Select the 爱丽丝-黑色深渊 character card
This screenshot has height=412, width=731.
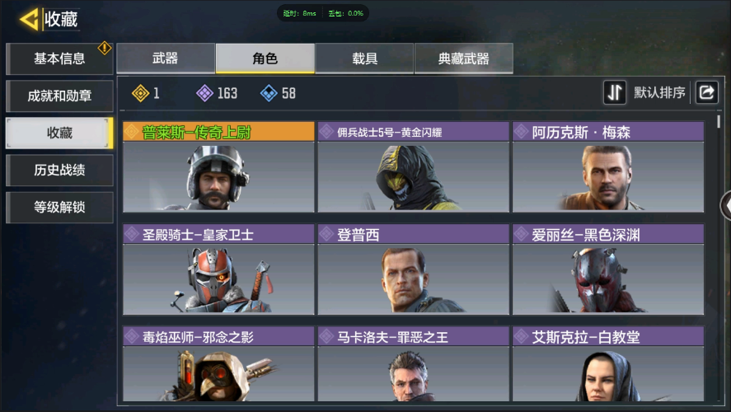608,269
